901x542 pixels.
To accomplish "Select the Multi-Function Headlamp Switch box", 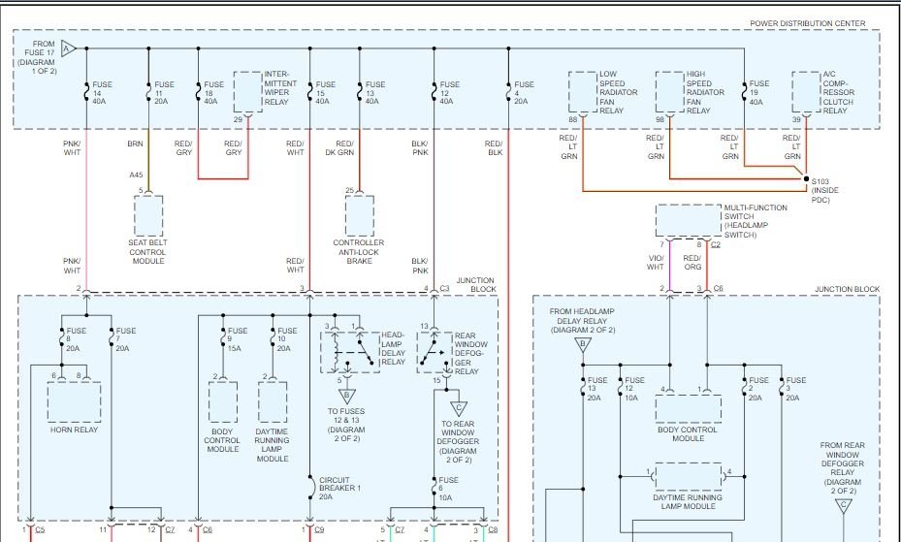I will tap(688, 220).
